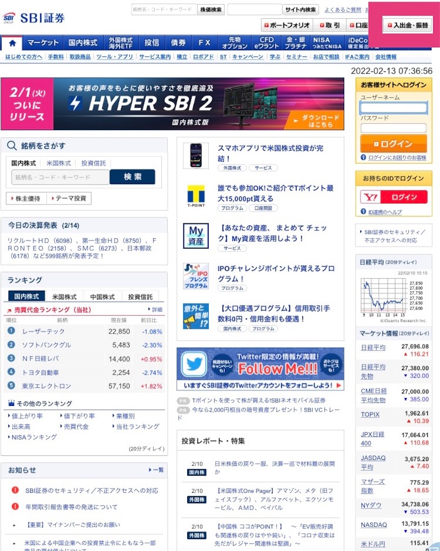
Task: Click the crown icon of その他のランキング
Action: tap(11, 403)
